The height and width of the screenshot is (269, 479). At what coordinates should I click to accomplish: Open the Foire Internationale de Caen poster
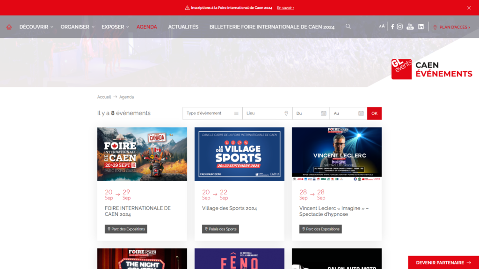point(142,154)
